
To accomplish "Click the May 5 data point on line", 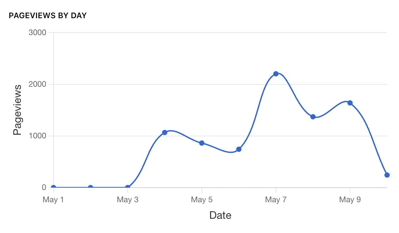I will tap(202, 143).
